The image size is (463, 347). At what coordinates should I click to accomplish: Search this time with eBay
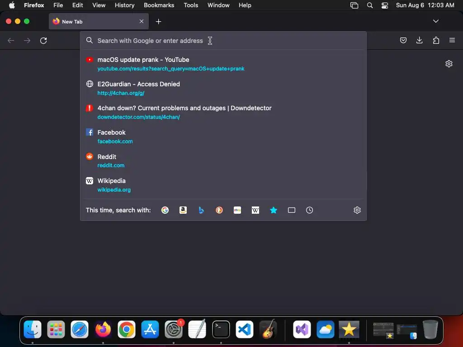click(x=237, y=210)
